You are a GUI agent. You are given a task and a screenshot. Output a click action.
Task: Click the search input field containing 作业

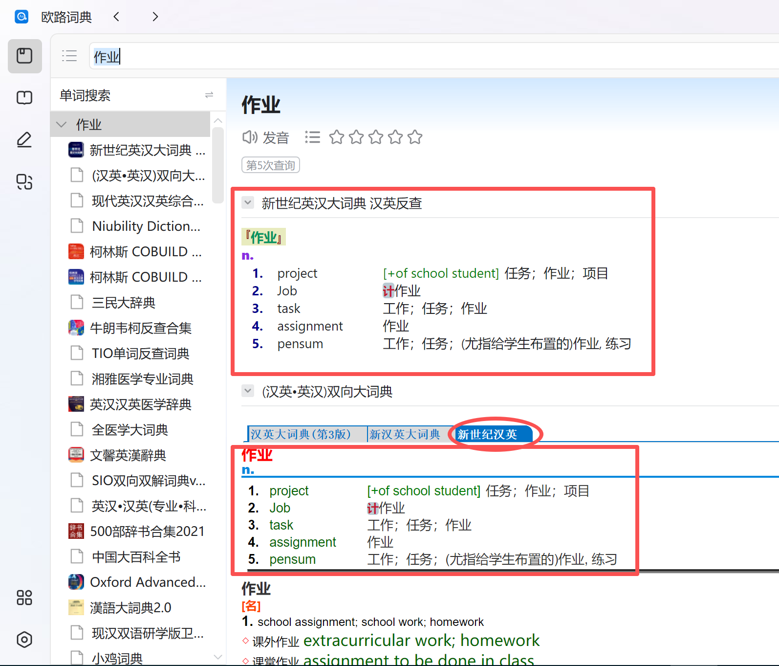391,57
